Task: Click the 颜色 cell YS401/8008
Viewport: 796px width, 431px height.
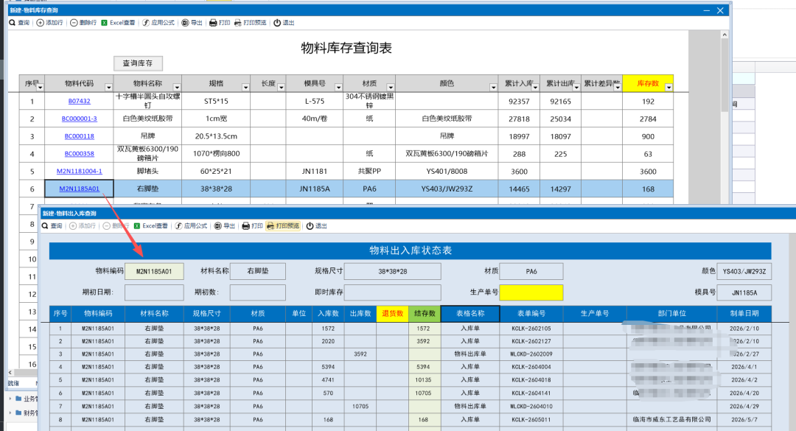Action: [x=447, y=171]
